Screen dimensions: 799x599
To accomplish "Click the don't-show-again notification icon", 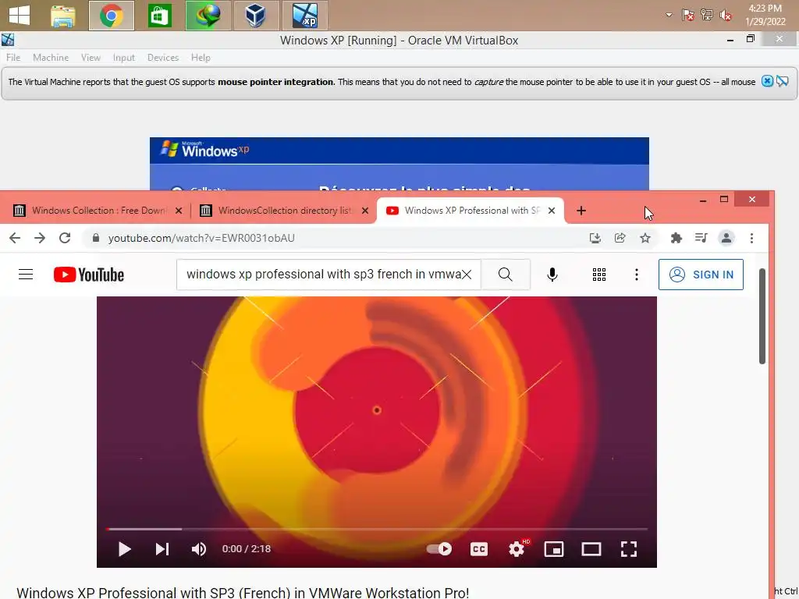I will pyautogui.click(x=782, y=81).
